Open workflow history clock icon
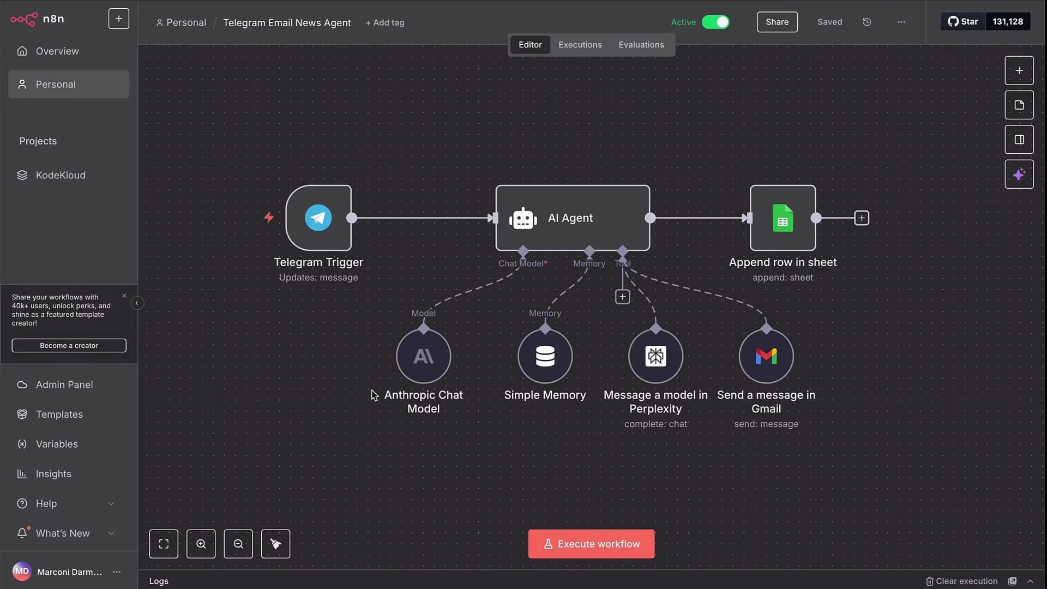This screenshot has height=589, width=1047. click(x=867, y=22)
